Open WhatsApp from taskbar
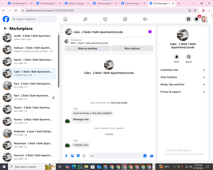This screenshot has height=170, width=213. point(80,167)
